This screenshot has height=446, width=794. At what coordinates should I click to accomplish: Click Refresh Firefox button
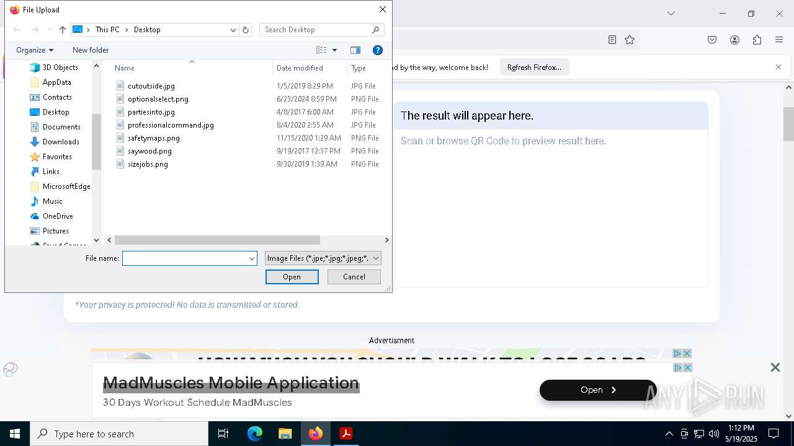(534, 68)
